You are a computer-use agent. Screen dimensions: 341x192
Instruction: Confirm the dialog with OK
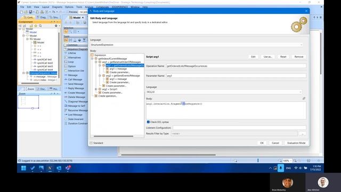click(x=262, y=143)
